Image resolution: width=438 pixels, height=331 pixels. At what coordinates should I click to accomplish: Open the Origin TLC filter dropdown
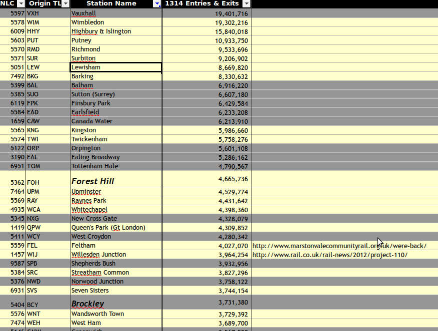pos(65,3)
